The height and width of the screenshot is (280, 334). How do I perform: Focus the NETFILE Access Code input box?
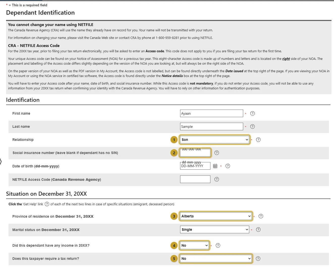pyautogui.click(x=195, y=179)
